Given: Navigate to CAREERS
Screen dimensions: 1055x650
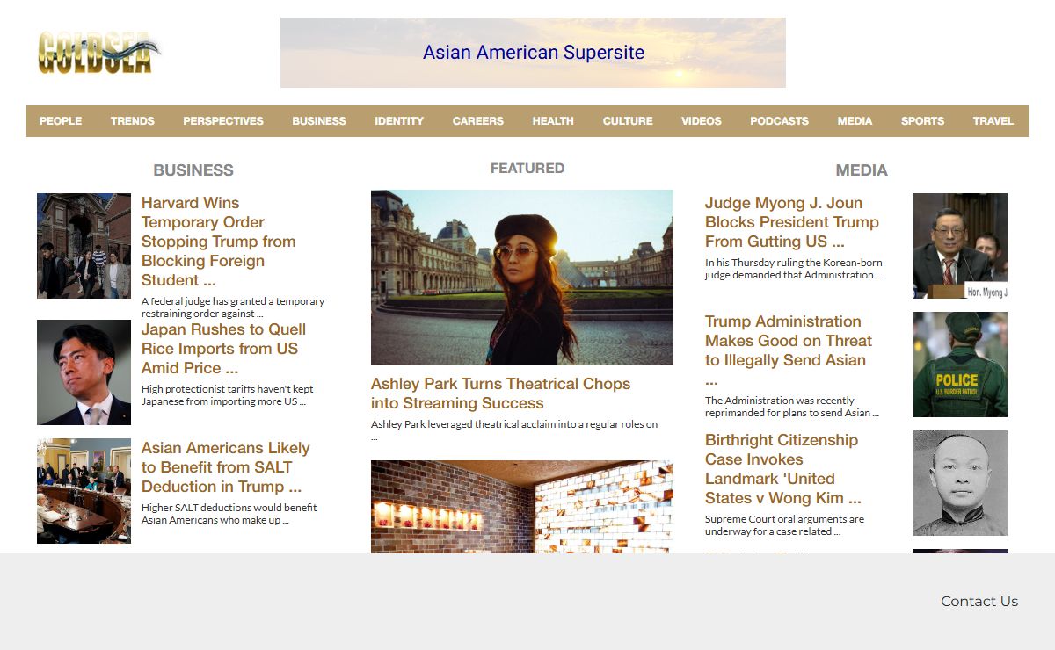Looking at the screenshot, I should click(478, 121).
